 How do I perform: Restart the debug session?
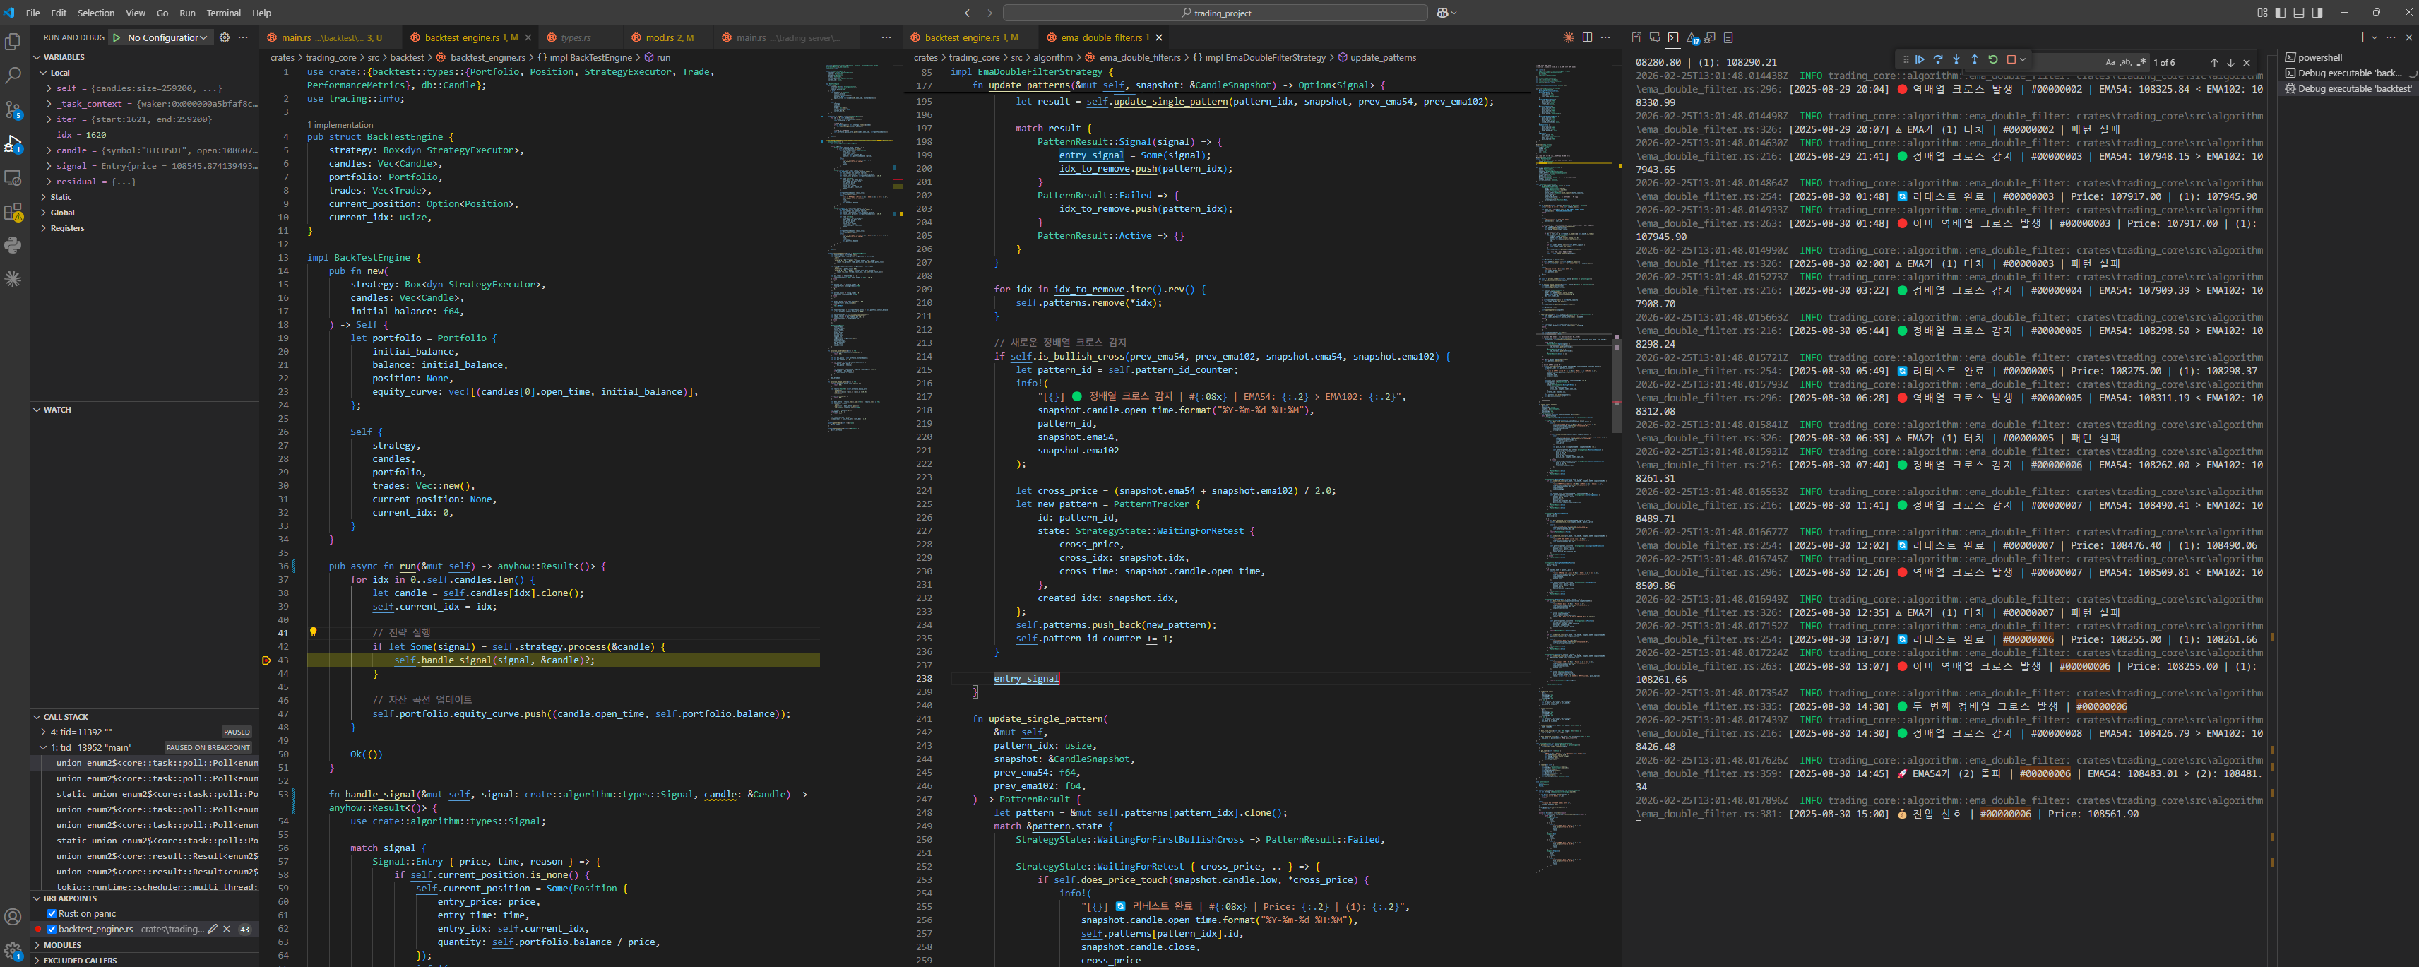coord(1992,59)
